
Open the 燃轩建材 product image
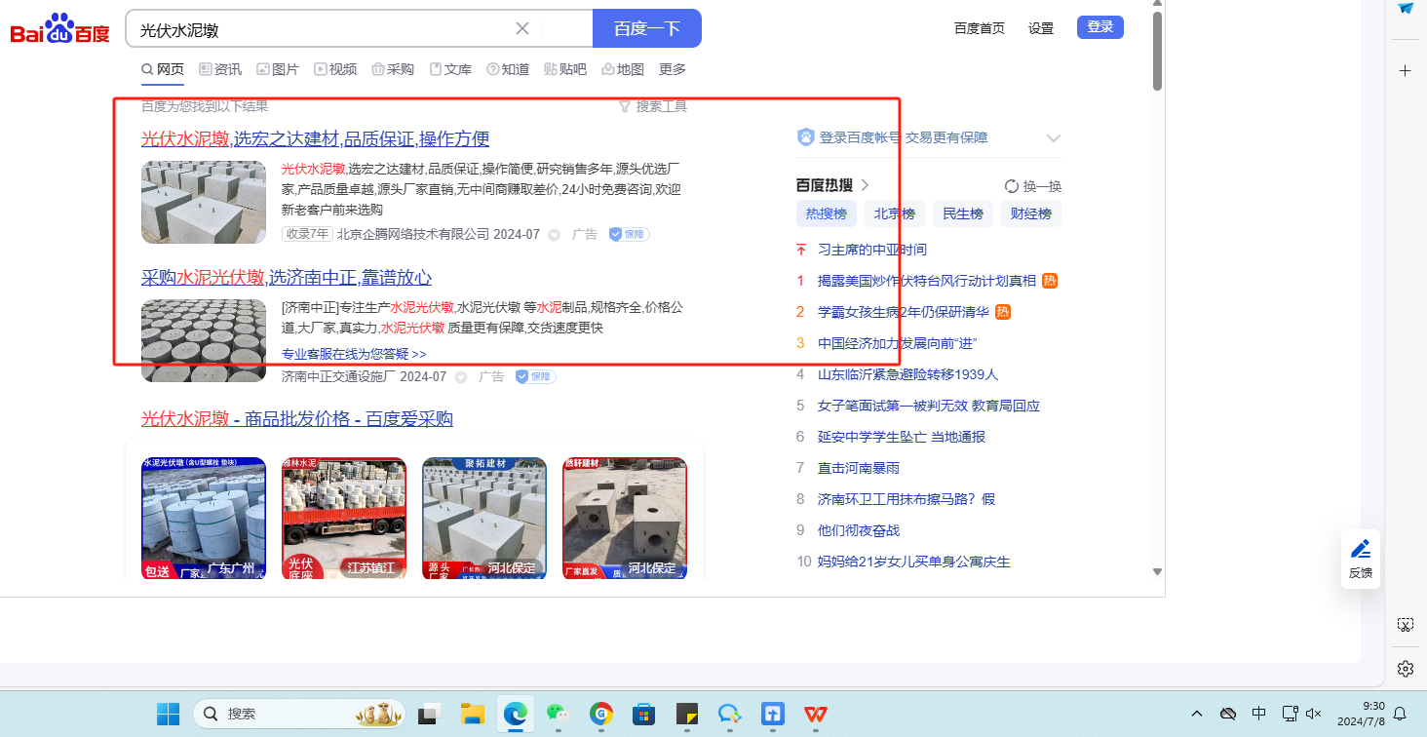click(625, 519)
